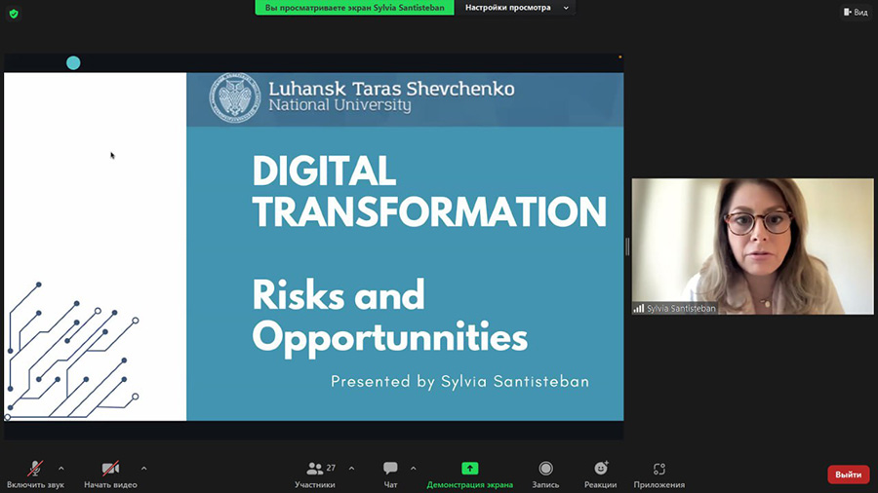This screenshot has width=878, height=493.
Task: Start recording with the Запись button
Action: [x=545, y=474]
